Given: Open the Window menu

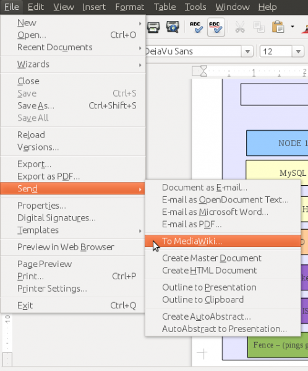Looking at the screenshot, I should click(x=233, y=7).
